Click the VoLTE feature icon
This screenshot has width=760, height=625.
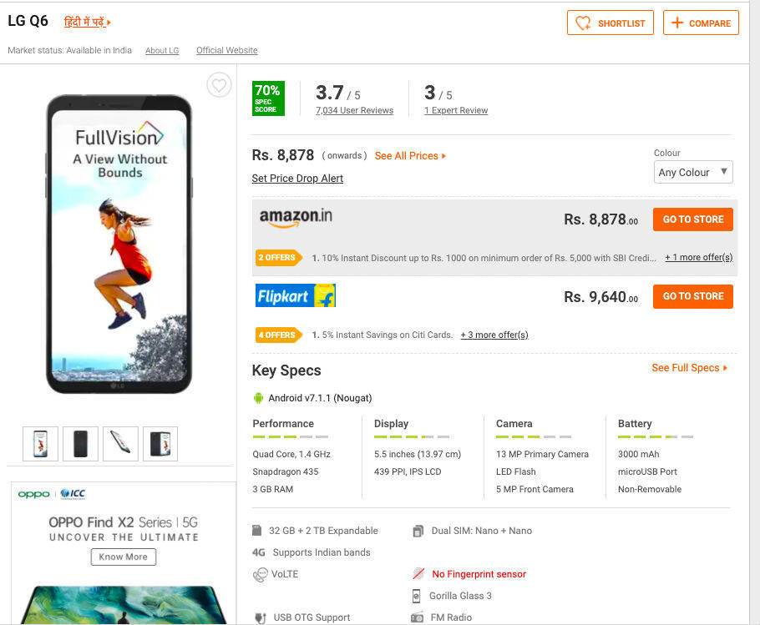coord(260,574)
